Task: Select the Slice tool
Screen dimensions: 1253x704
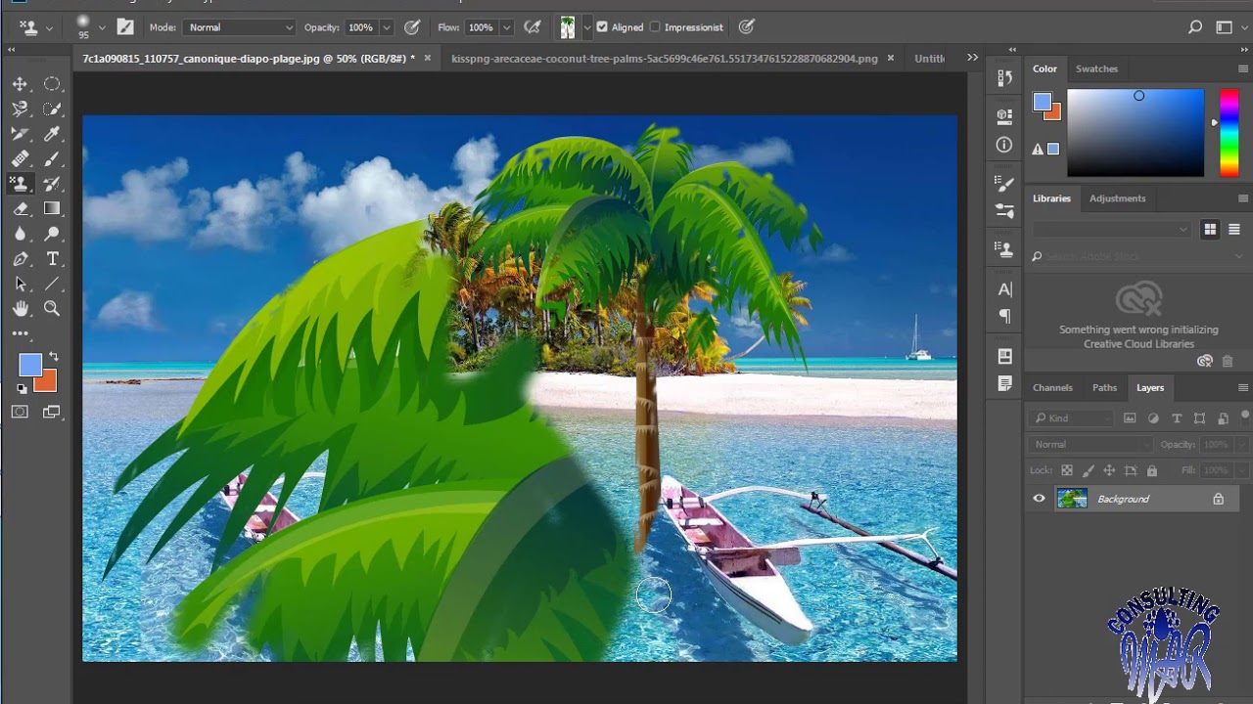Action: 20,134
